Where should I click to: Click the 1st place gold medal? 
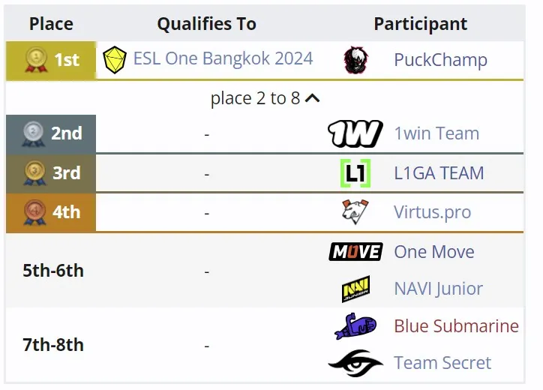pyautogui.click(x=36, y=59)
